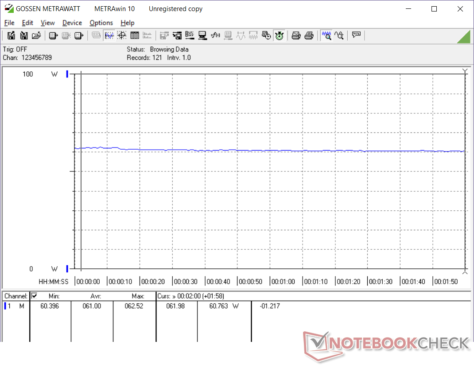
Task: Click the cursor value 60.763 W
Action: [x=224, y=306]
